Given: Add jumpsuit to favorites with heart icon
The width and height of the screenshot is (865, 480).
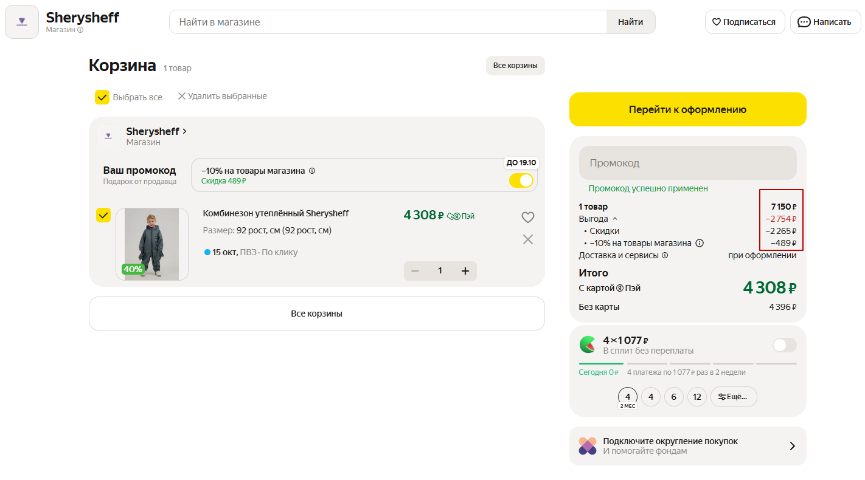Looking at the screenshot, I should [527, 217].
